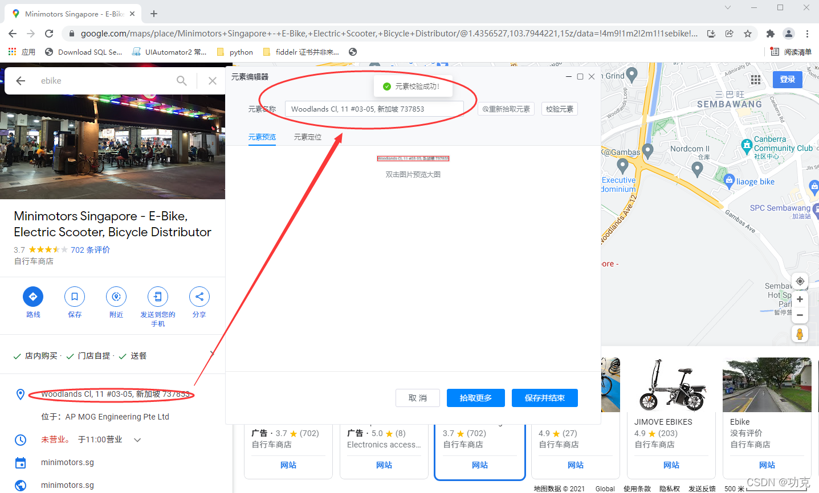Bookmark page with star icon
819x493 pixels.
(748, 34)
